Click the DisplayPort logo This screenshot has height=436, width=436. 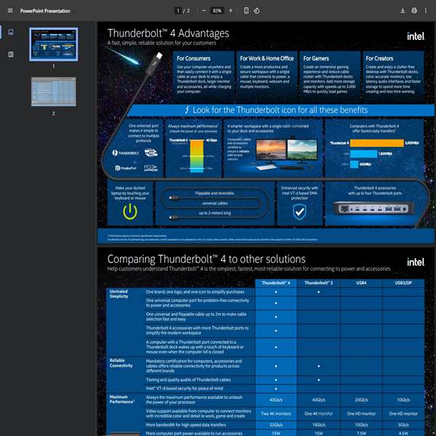coord(126,168)
